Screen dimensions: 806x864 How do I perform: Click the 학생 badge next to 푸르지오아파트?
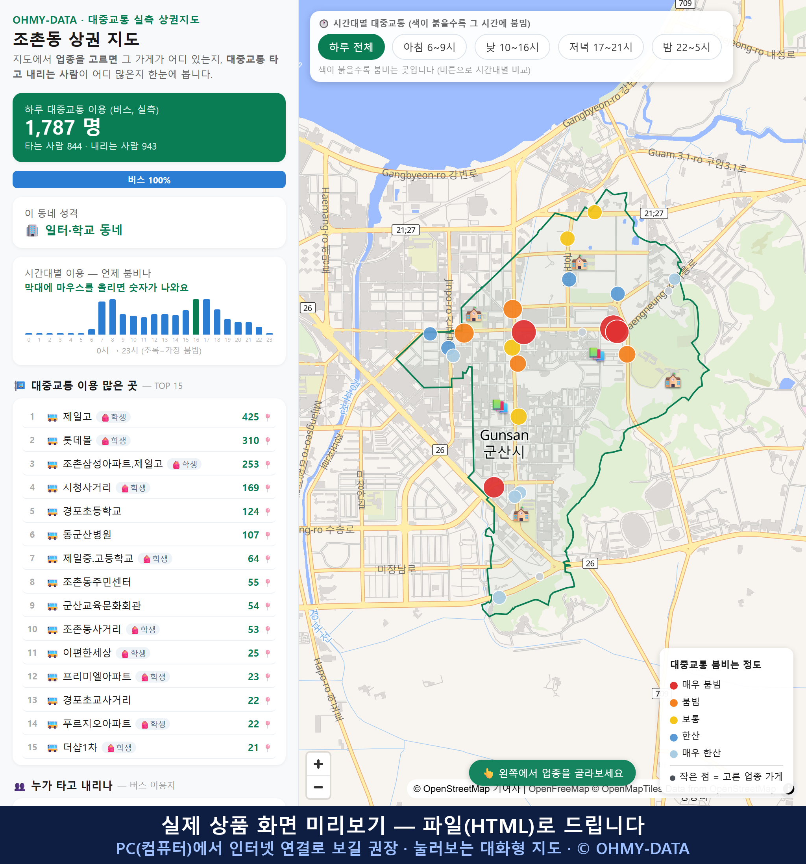[x=153, y=723]
